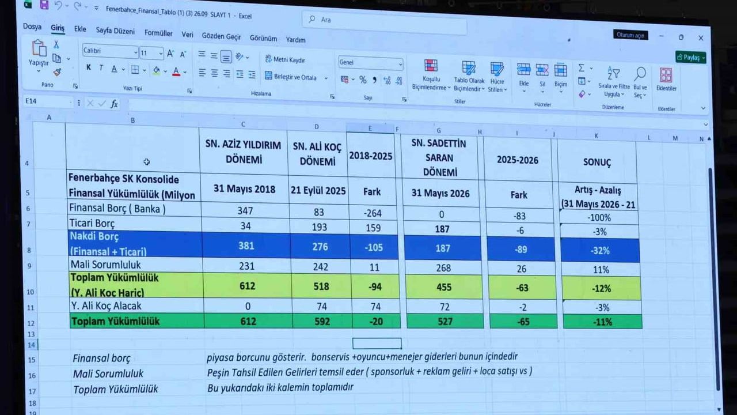The height and width of the screenshot is (415, 737).
Task: Toggle Italic (T) formatting
Action: point(101,68)
